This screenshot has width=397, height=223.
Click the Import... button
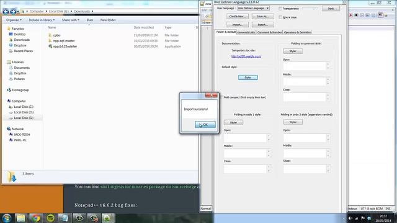click(238, 25)
